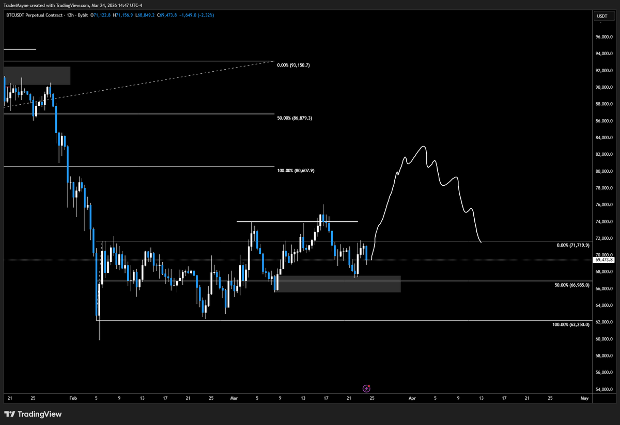Click the 76,000.0 price axis label
The width and height of the screenshot is (620, 425).
pos(605,205)
